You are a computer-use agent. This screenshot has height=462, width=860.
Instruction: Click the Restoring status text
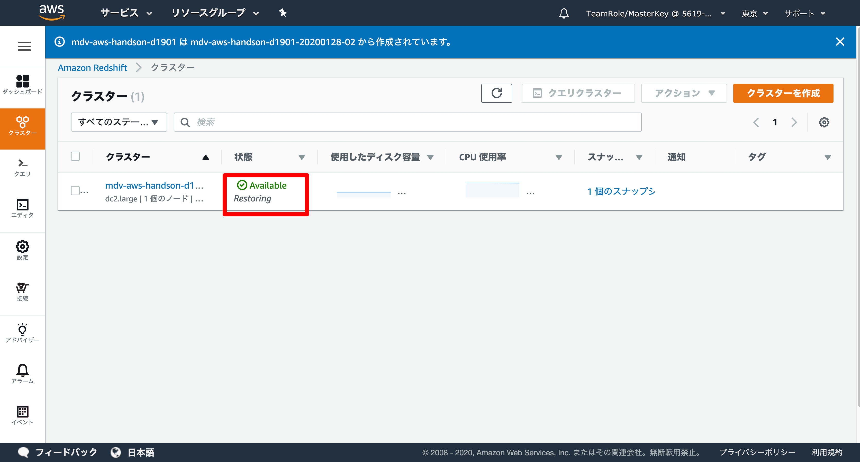(252, 198)
